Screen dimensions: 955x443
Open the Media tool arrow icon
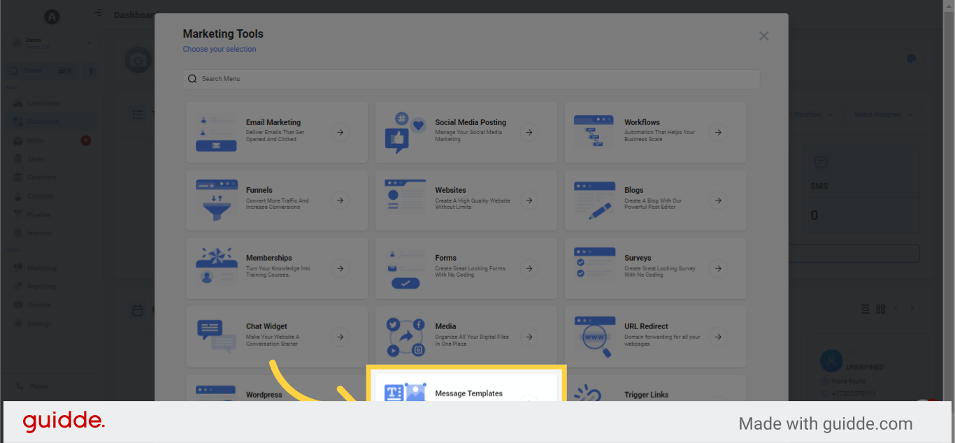pos(529,336)
